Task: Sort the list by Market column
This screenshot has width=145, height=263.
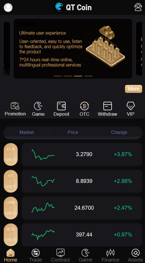Action: (27, 132)
